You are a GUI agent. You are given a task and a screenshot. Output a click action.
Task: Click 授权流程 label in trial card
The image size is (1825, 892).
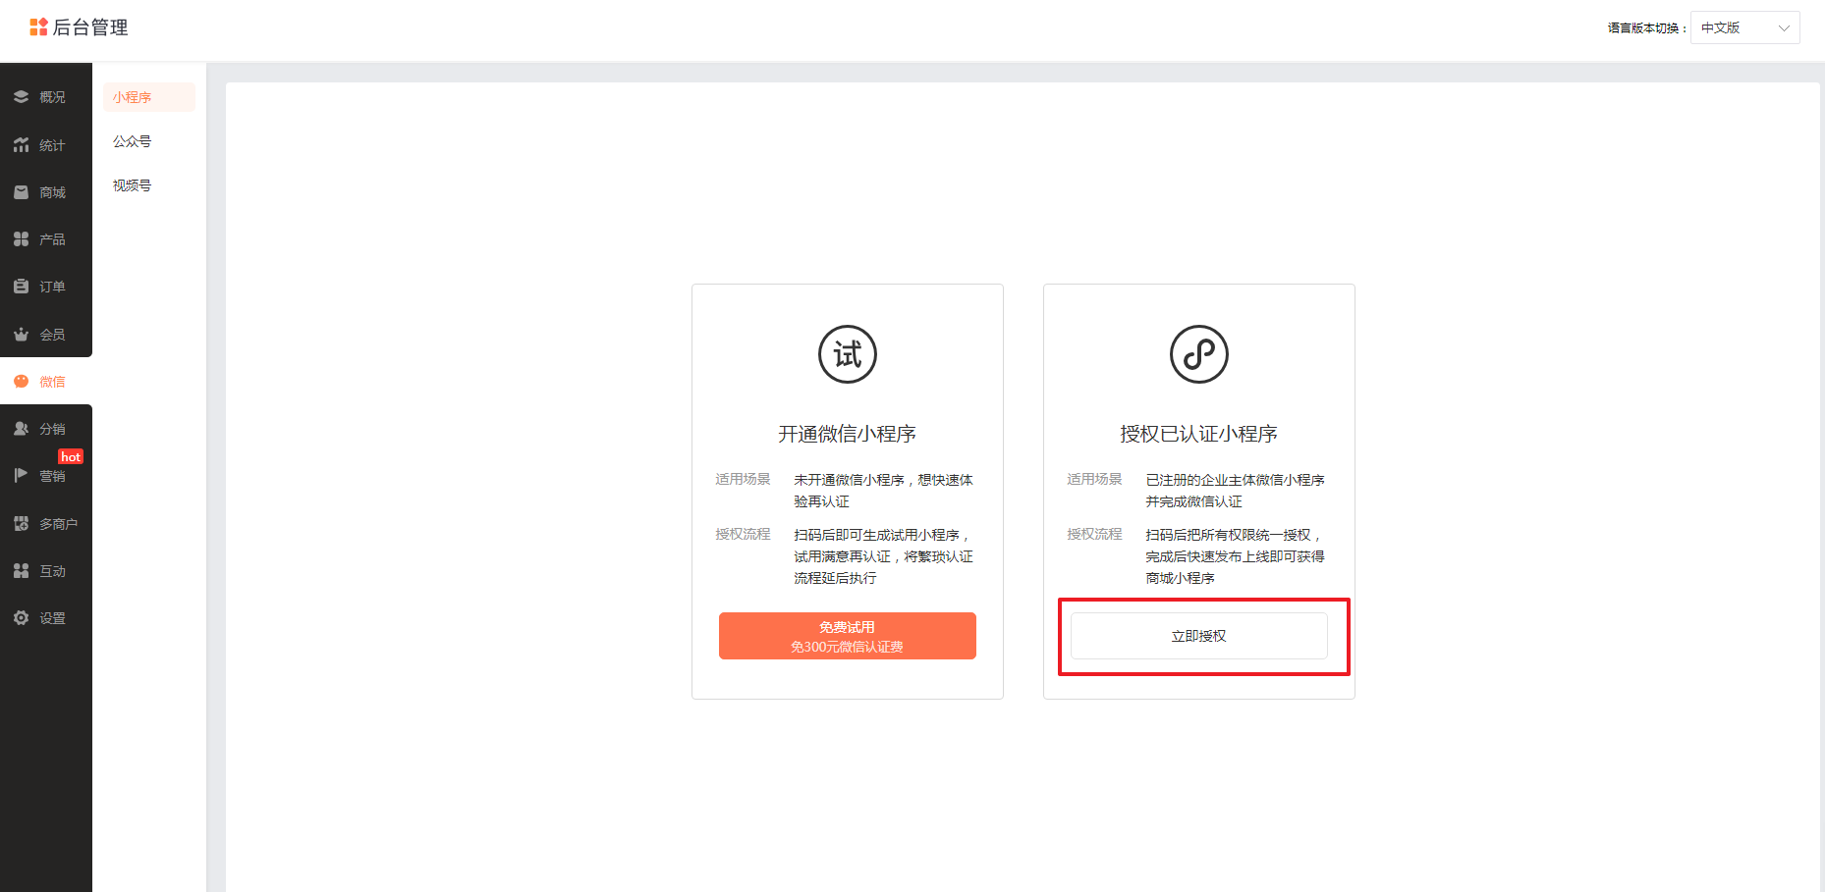click(x=744, y=534)
